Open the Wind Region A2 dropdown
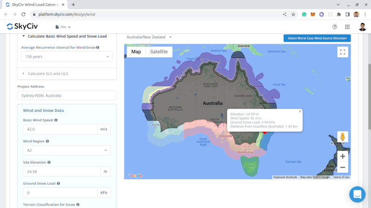Viewport: 371px width, 208px height. coord(67,150)
